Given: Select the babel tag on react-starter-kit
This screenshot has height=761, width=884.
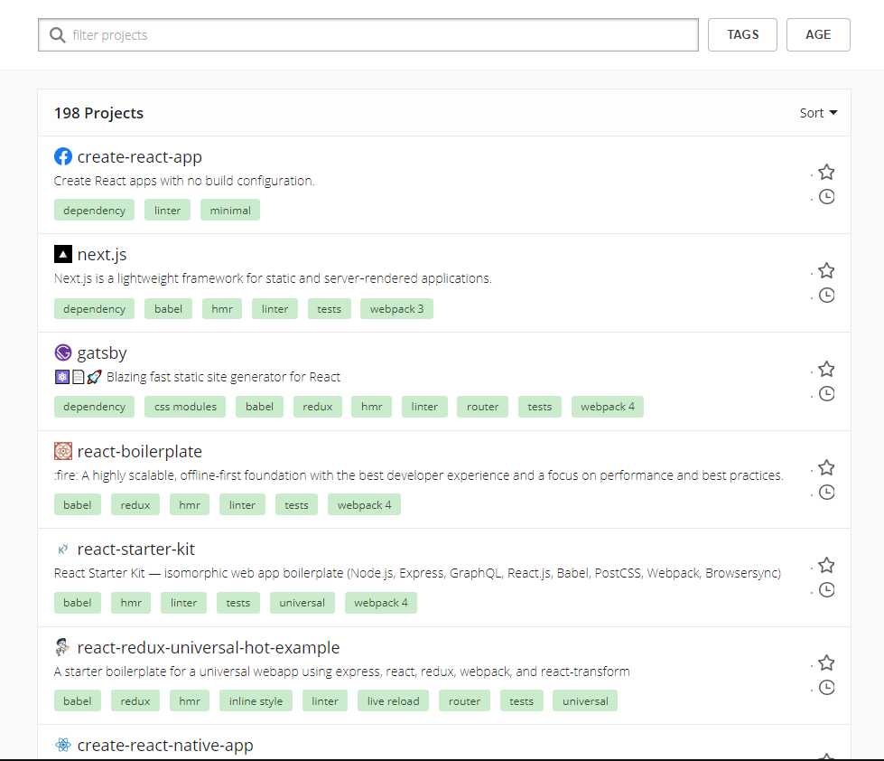Looking at the screenshot, I should (78, 603).
